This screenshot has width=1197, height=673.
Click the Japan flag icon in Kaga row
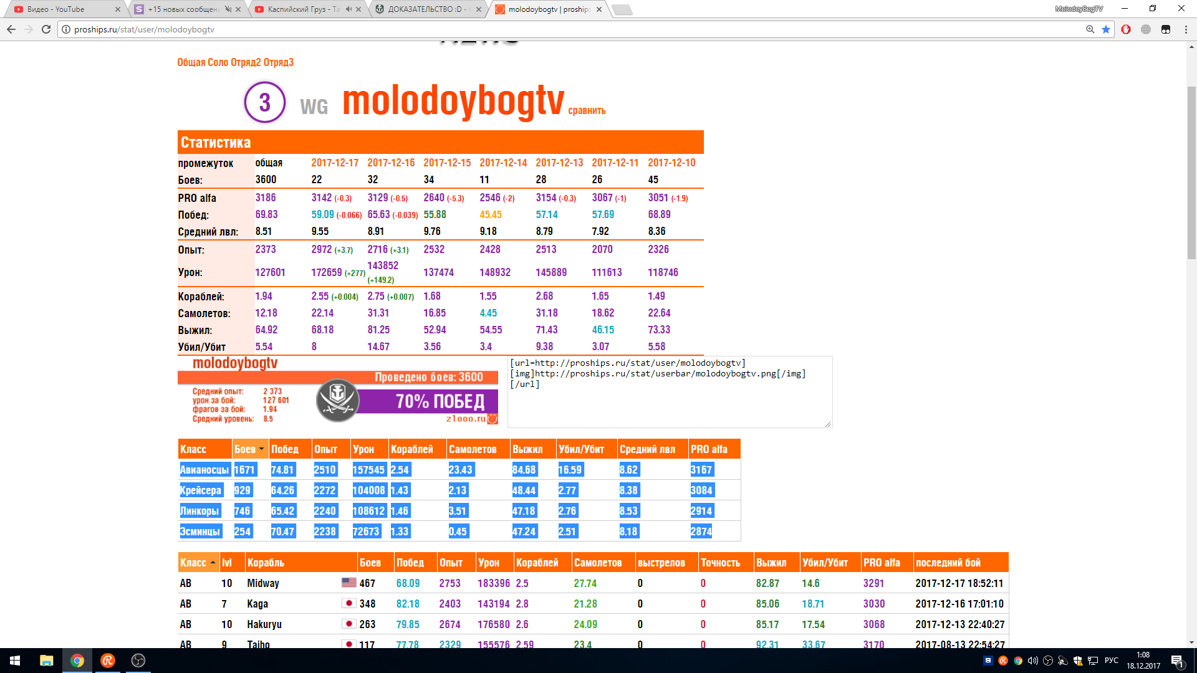pos(349,603)
